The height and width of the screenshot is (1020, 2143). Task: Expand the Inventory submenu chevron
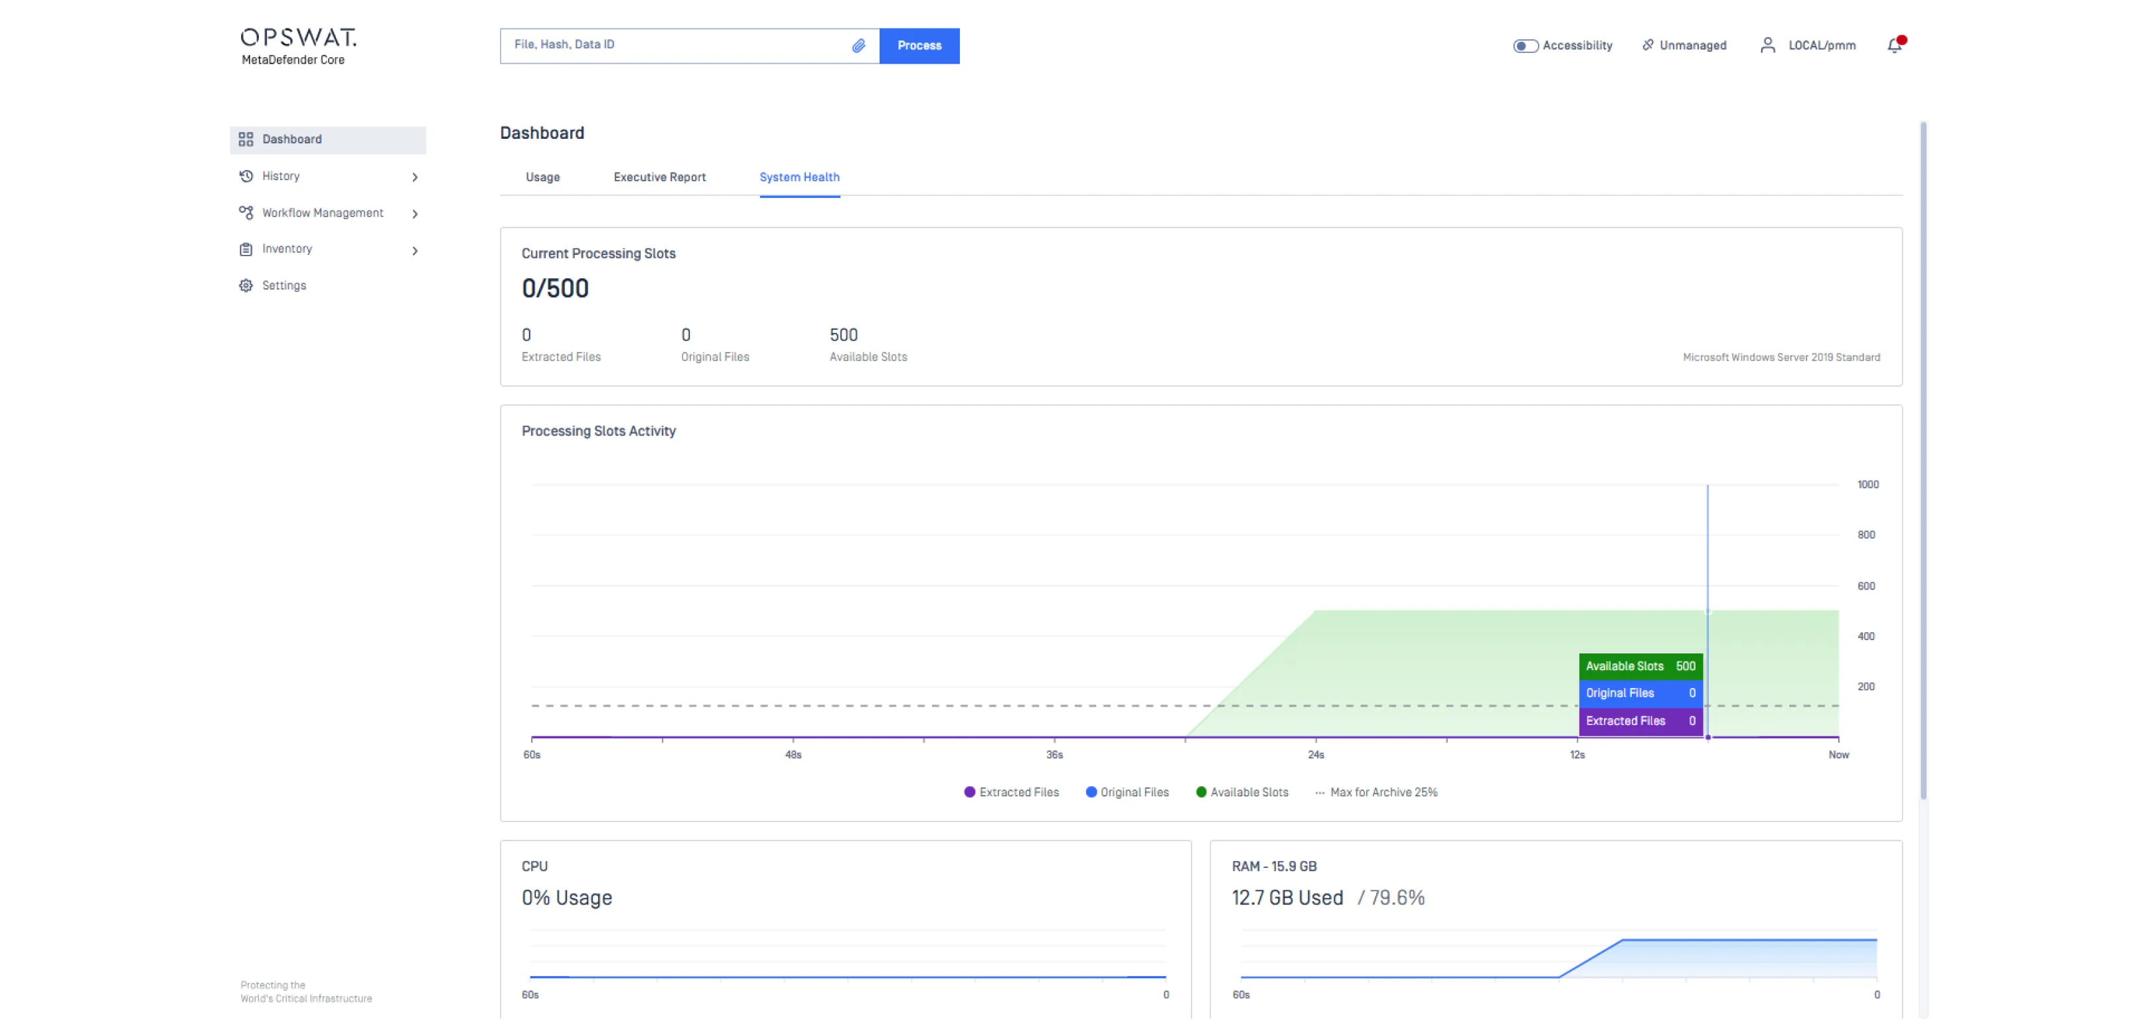[x=414, y=250]
